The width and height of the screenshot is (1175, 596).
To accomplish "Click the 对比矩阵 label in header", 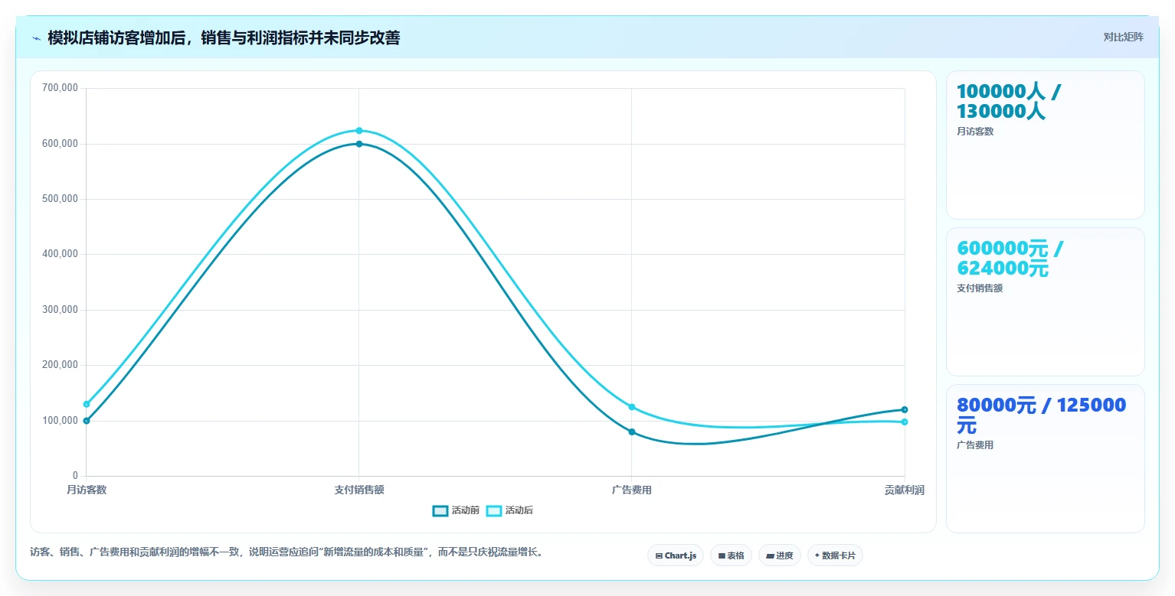I will (x=1123, y=37).
